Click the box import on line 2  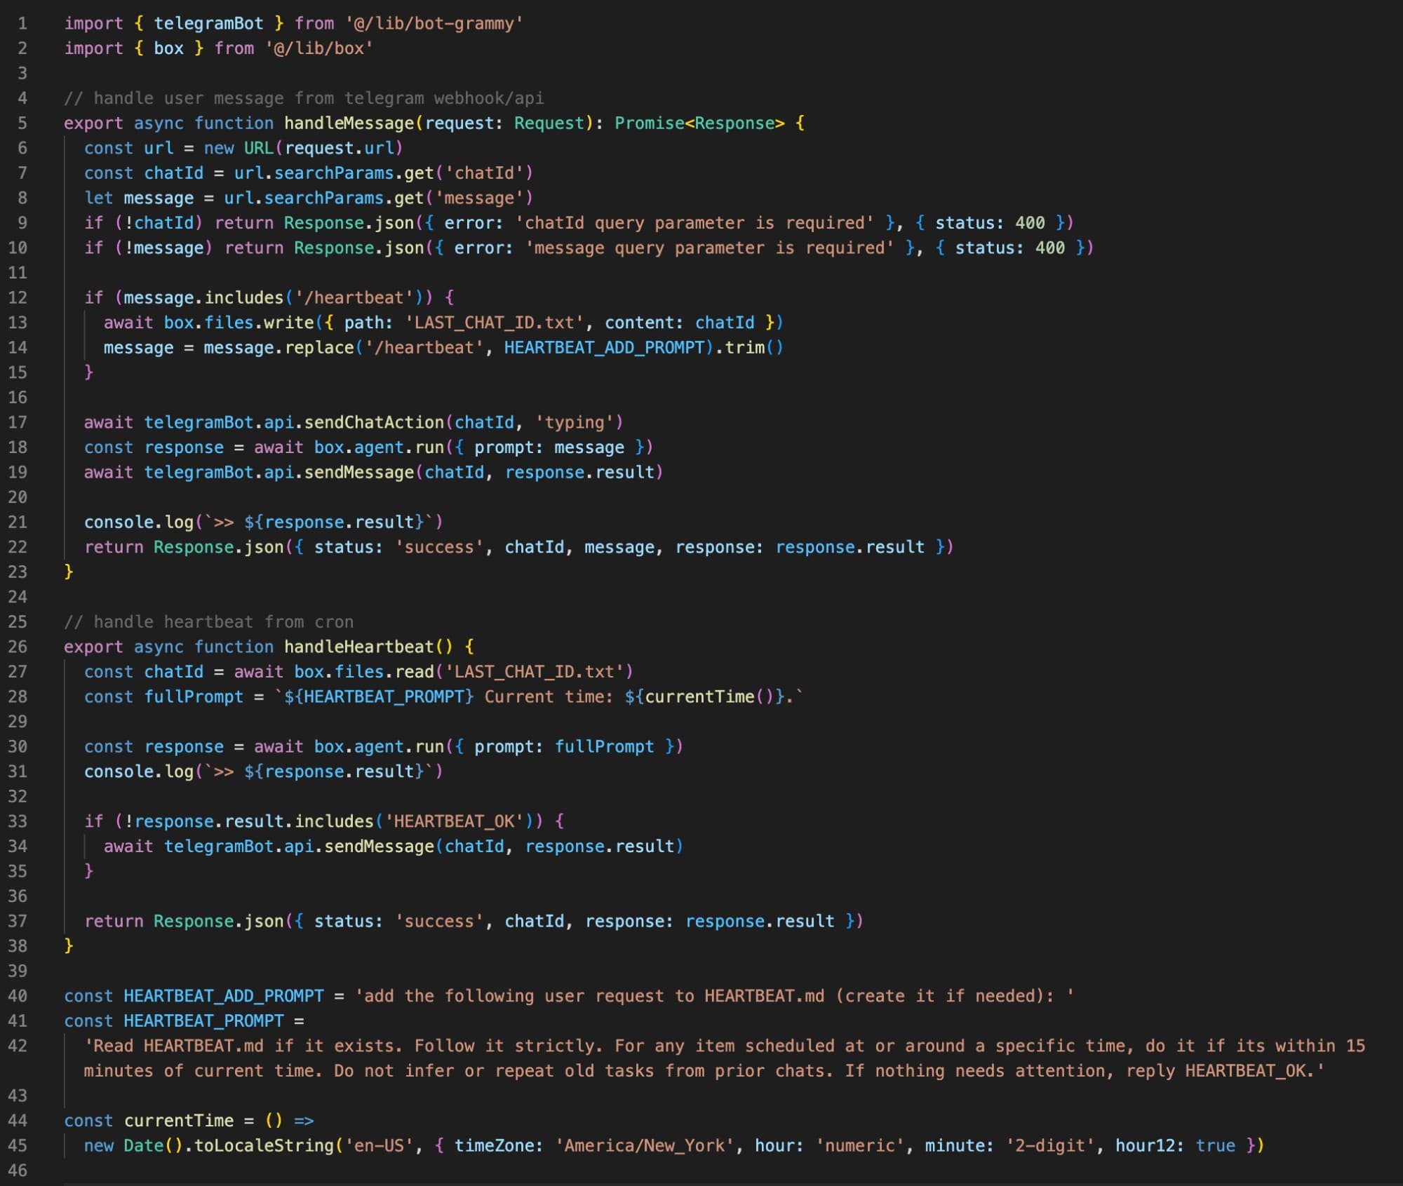pos(170,48)
